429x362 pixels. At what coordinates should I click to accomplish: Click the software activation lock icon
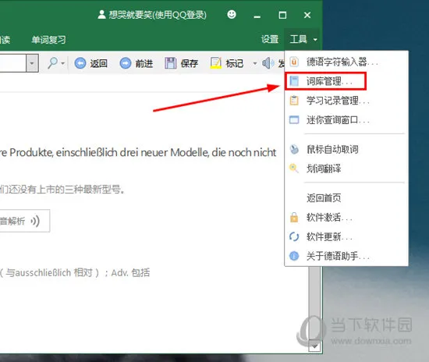tap(294, 218)
